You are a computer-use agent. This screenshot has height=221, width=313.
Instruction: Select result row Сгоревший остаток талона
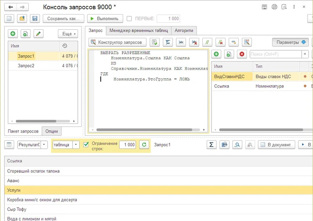(159, 171)
